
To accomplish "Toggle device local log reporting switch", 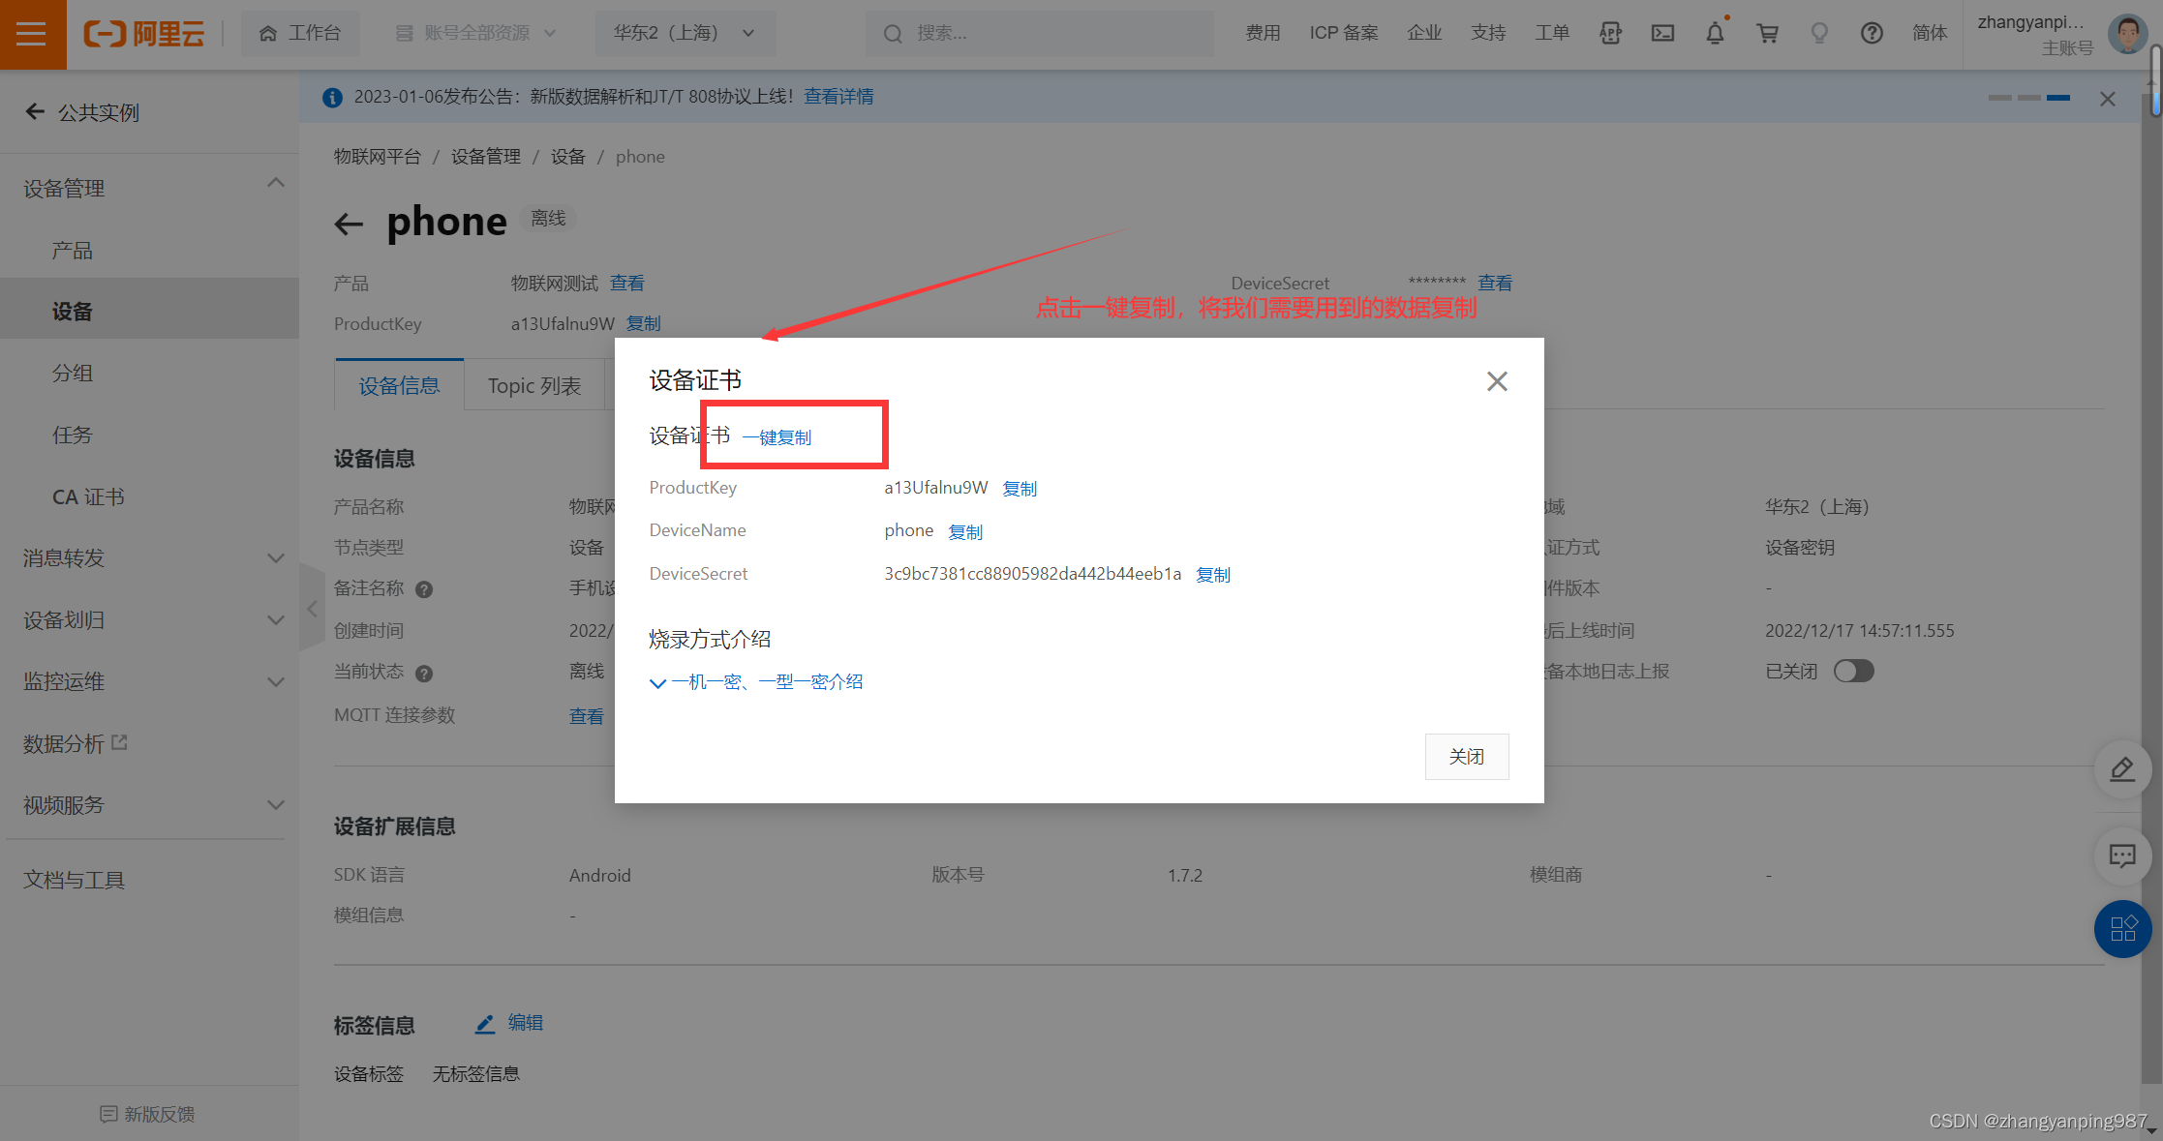I will click(1853, 672).
